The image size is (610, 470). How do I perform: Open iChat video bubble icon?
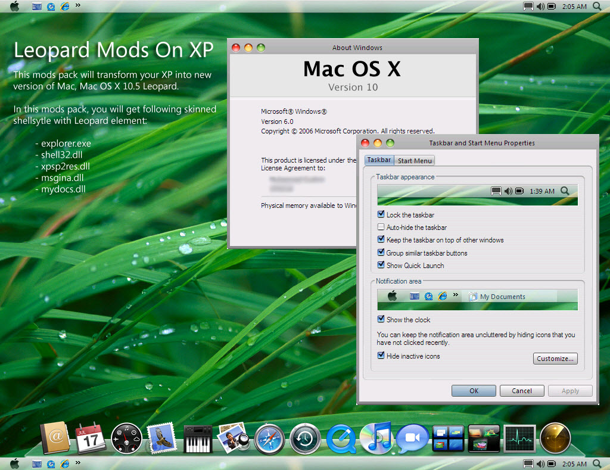click(412, 438)
